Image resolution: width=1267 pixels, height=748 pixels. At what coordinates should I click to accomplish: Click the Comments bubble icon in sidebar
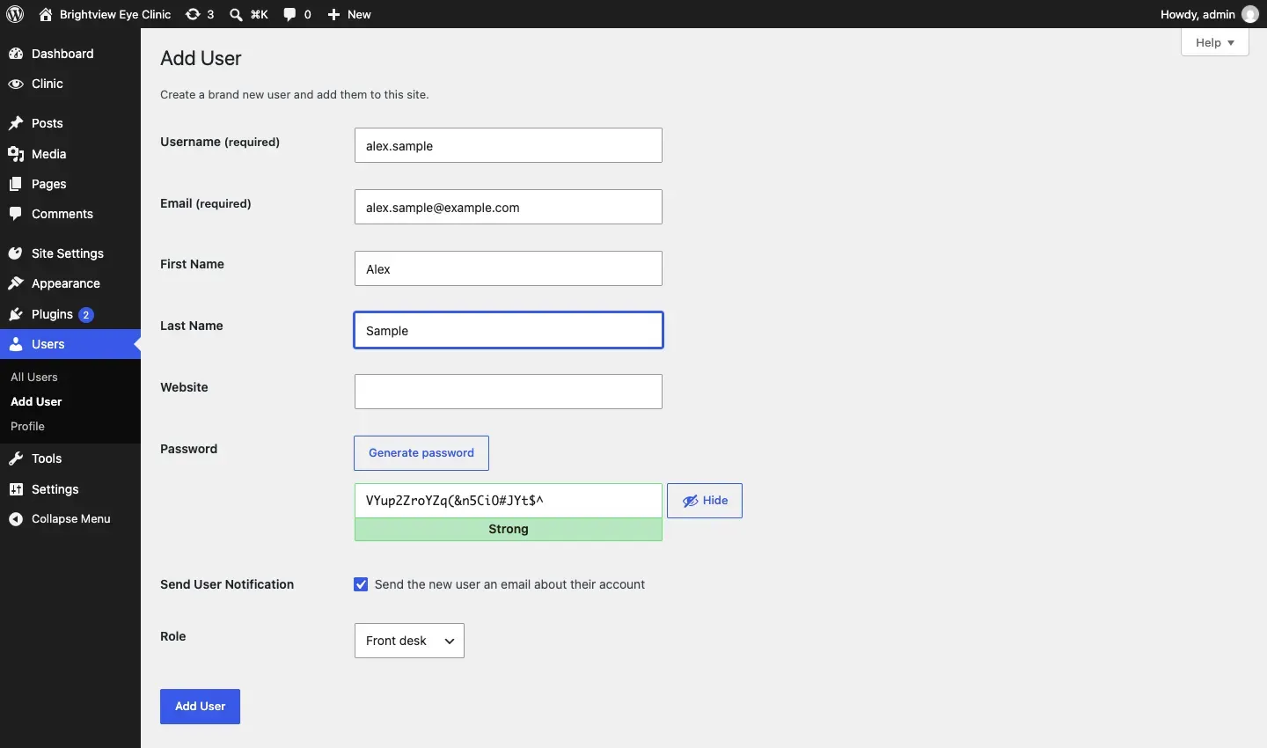(16, 214)
